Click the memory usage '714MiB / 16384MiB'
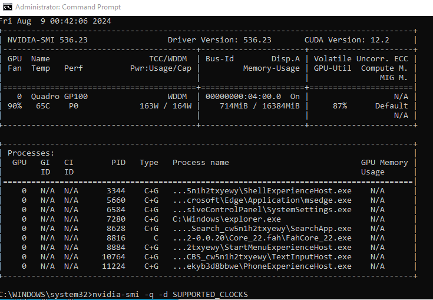Screen dimensions: 433x300 pos(260,106)
